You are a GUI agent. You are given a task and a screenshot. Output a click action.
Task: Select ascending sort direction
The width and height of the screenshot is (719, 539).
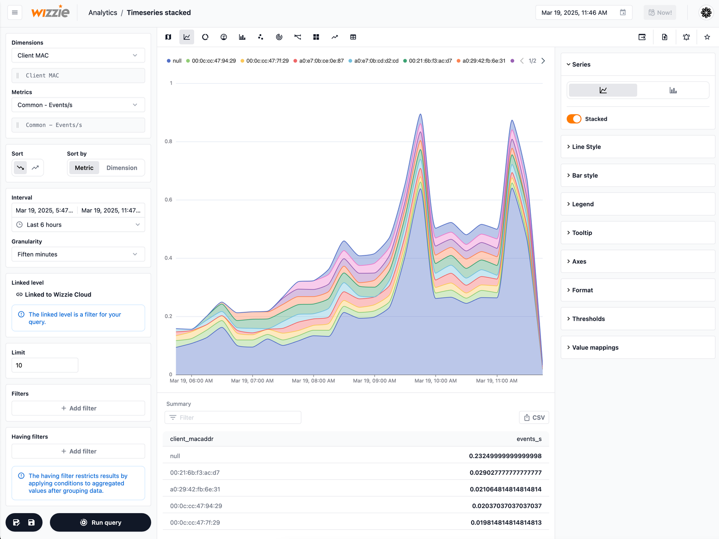(35, 167)
